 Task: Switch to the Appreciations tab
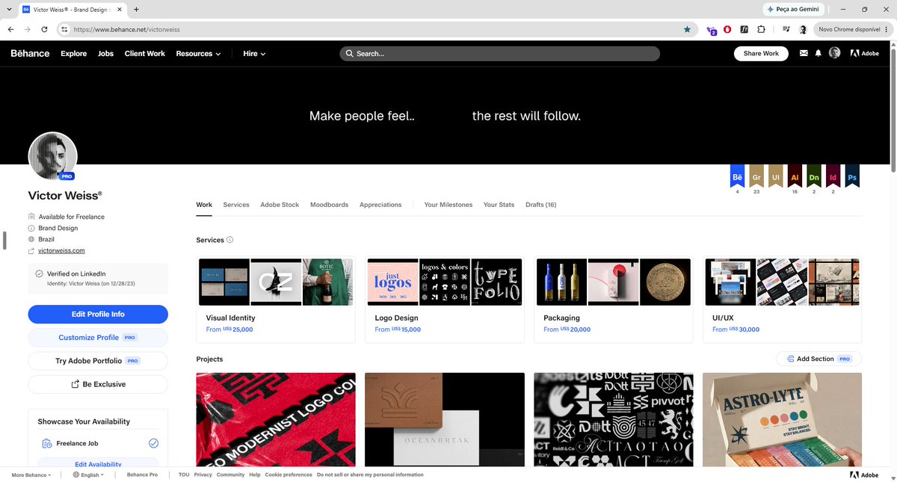(x=380, y=205)
